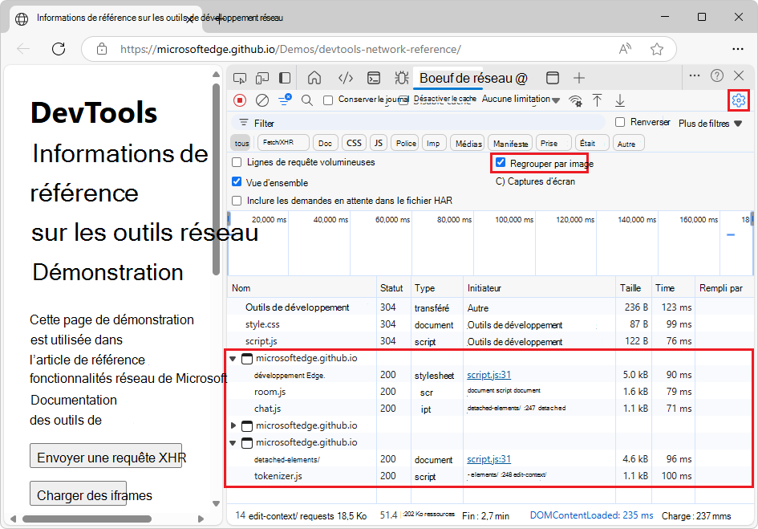Sort by the Statut column header
This screenshot has height=529, width=758.
(x=393, y=288)
